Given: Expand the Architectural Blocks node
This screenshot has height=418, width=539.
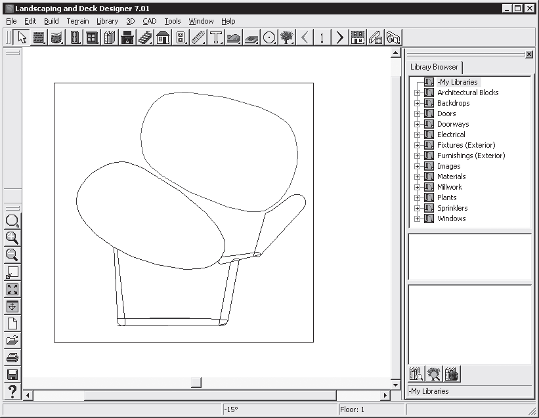Looking at the screenshot, I should tap(417, 93).
